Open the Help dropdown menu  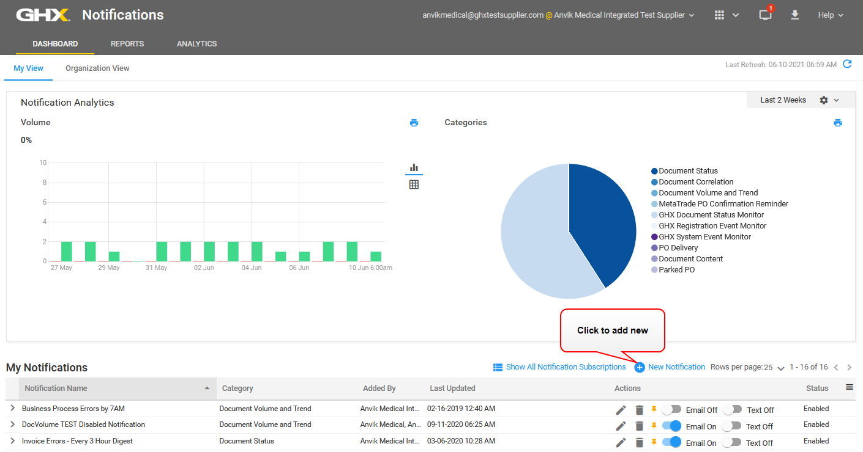[x=831, y=15]
